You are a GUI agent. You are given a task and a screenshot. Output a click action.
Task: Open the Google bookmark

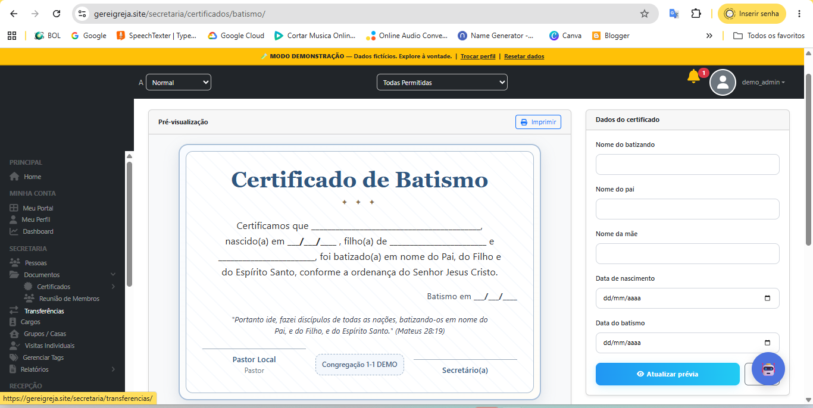88,36
